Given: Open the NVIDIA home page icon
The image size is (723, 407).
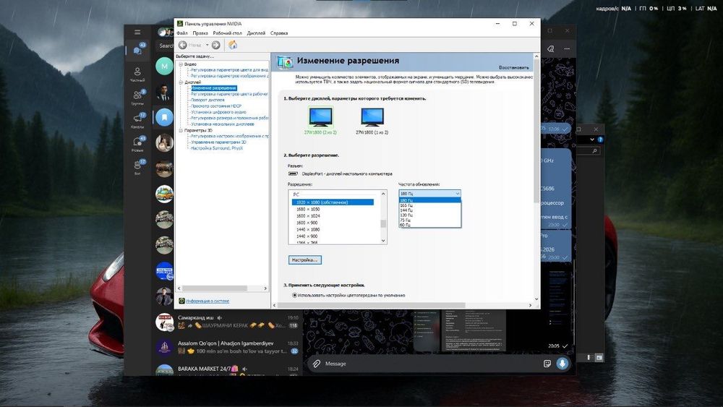Looking at the screenshot, I should 233,45.
